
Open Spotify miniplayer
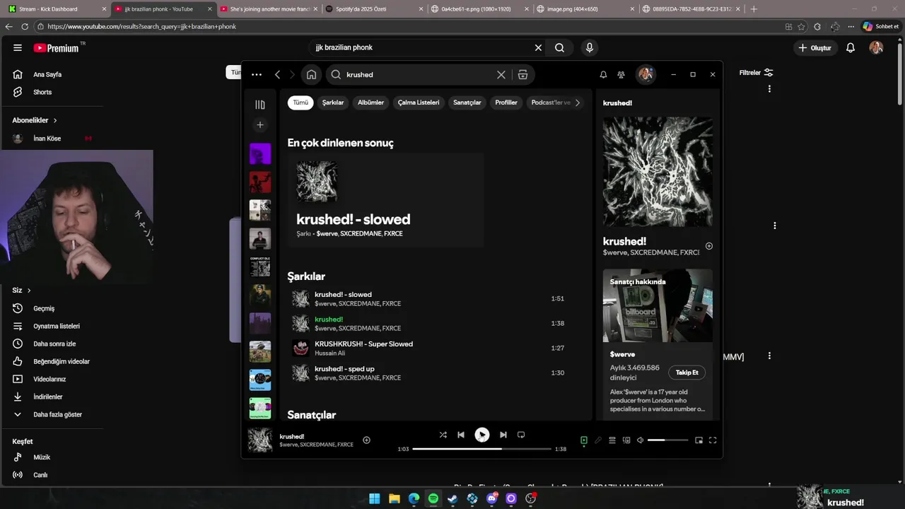point(699,440)
